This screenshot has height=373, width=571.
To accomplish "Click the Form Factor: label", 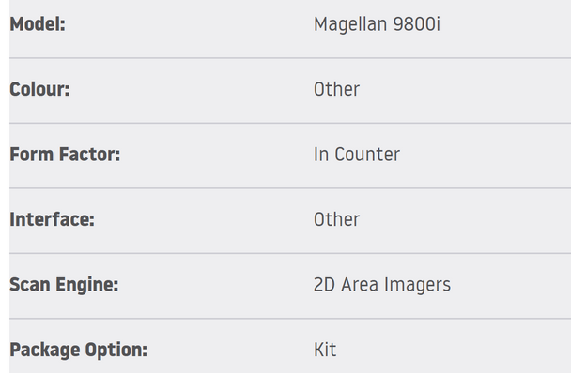I will (65, 155).
